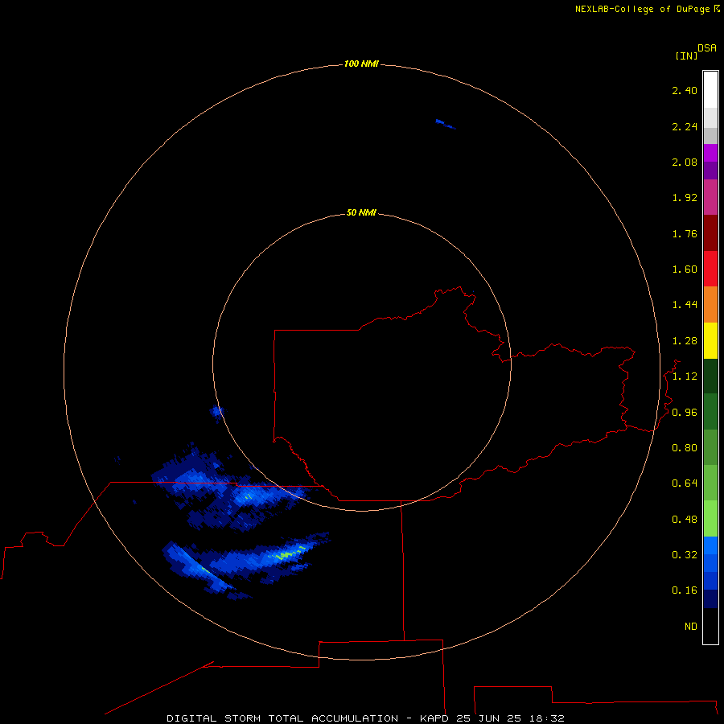Select the 2.08 legend value
The image size is (724, 724).
[x=685, y=162]
